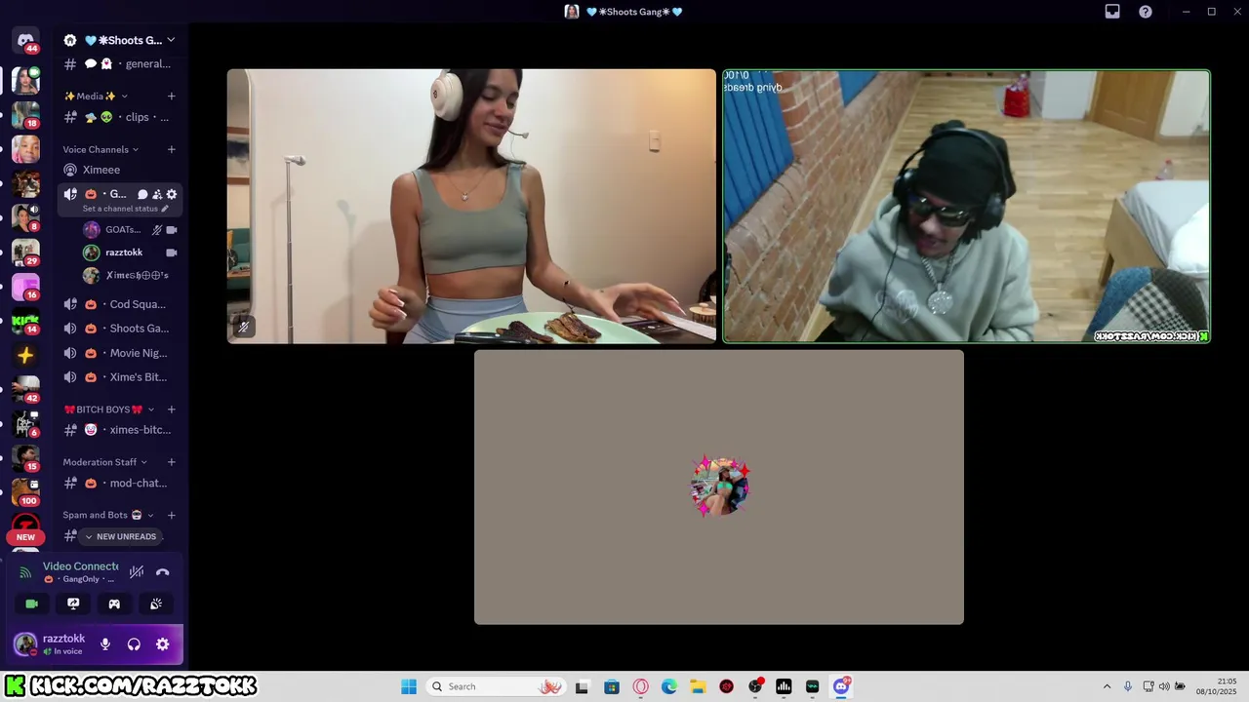The image size is (1249, 702).
Task: Mute your microphone
Action: (105, 644)
